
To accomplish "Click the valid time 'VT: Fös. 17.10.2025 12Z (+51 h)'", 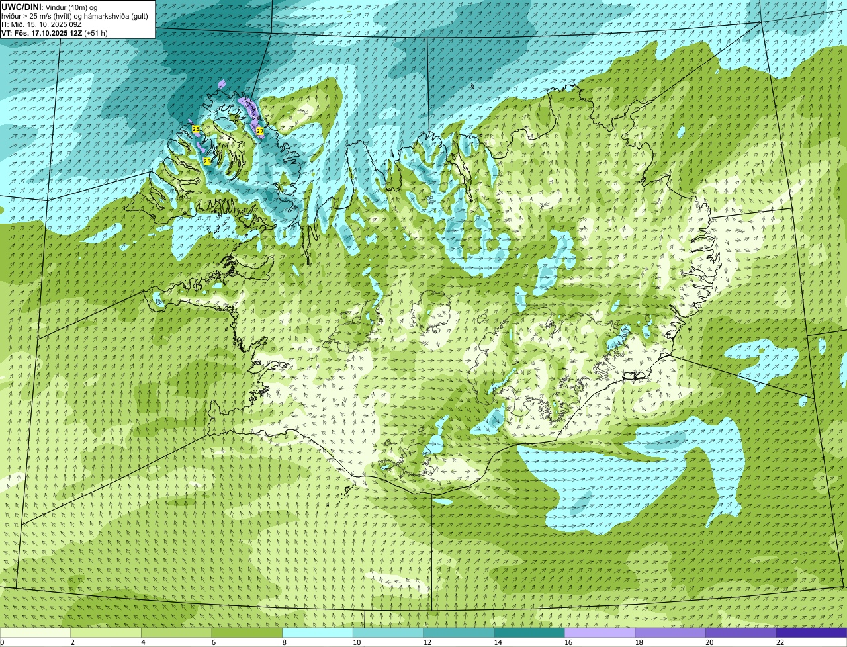I will tap(54, 33).
